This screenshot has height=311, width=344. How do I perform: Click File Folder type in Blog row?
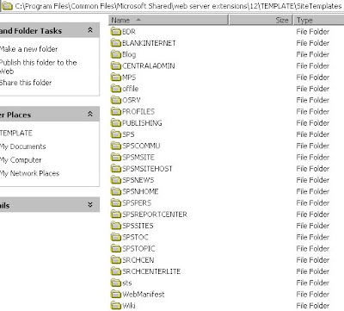pos(313,54)
